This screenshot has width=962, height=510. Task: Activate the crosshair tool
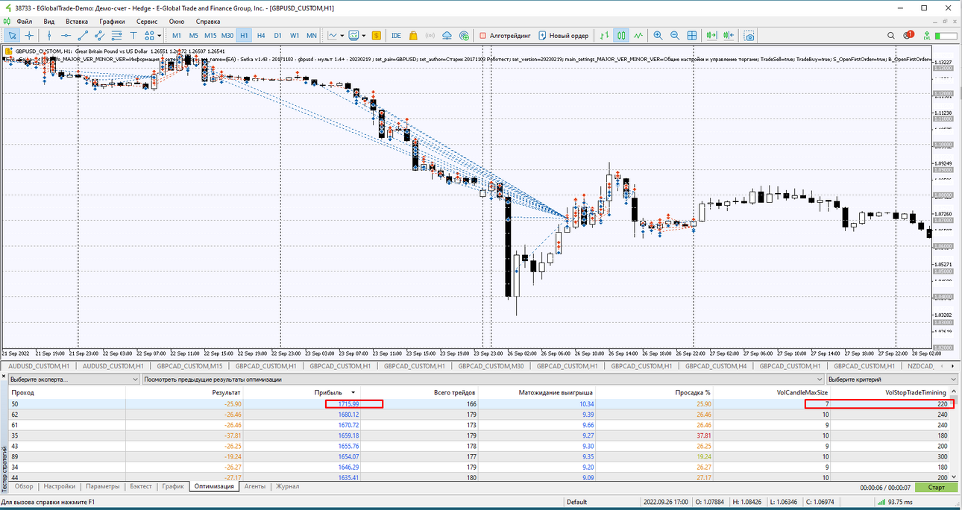29,35
